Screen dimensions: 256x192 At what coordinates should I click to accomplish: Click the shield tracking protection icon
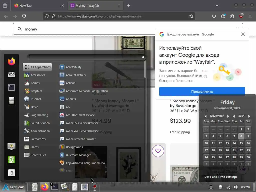point(47,16)
